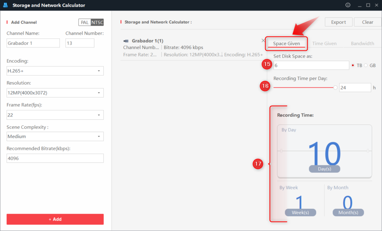This screenshot has height=231, width=382.
Task: Switch video standard to PAL
Action: click(x=85, y=23)
